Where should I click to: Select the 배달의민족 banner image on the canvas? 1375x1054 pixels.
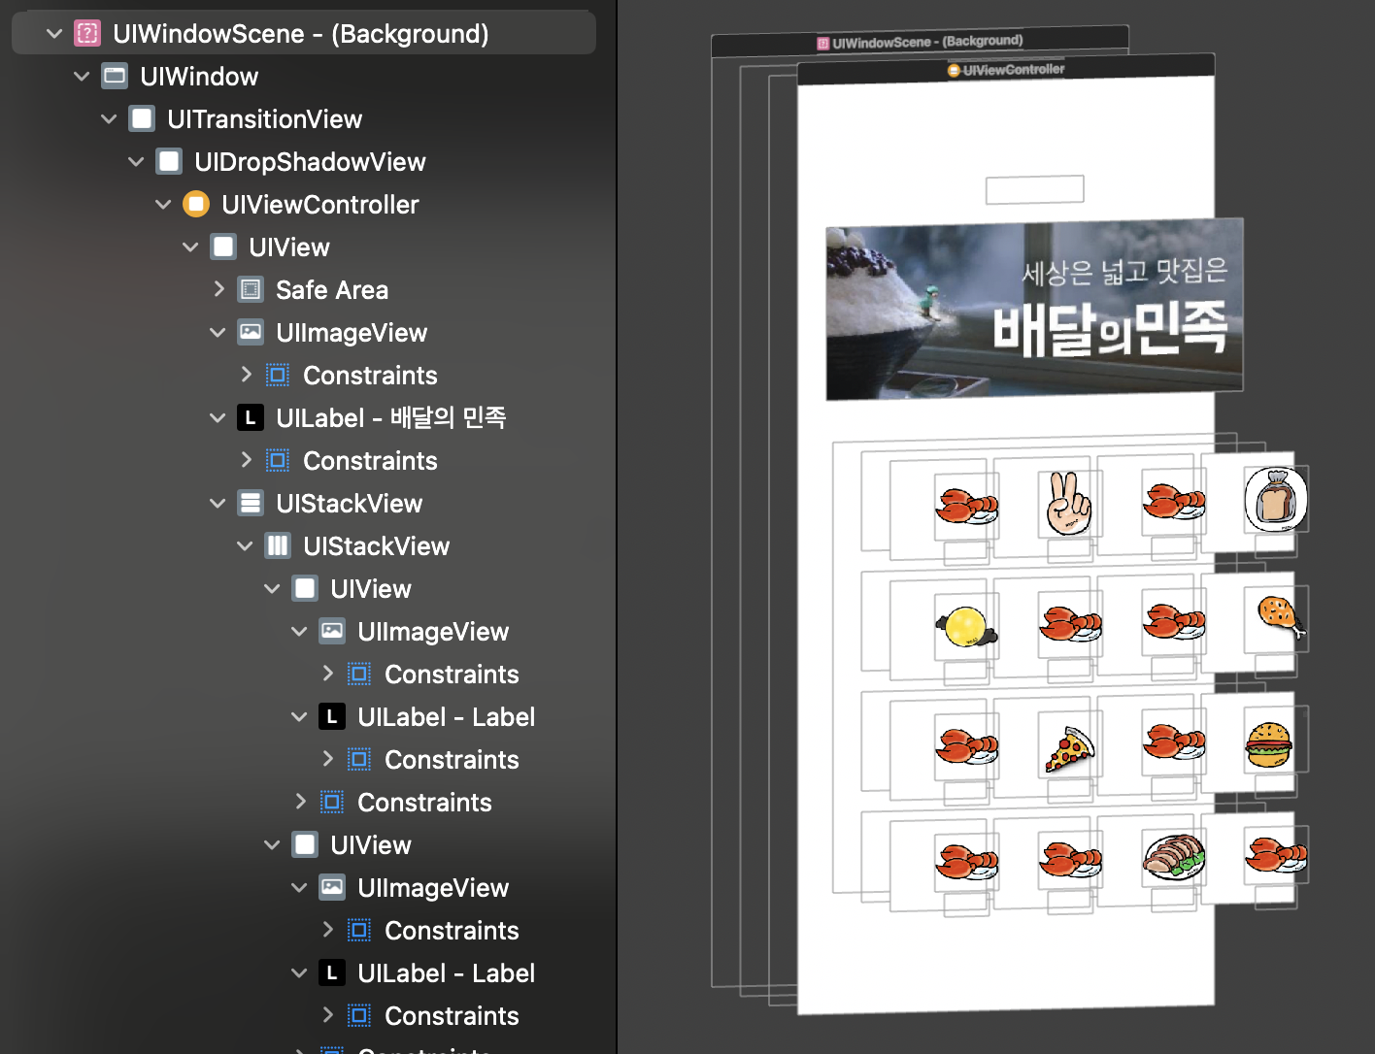(x=1034, y=309)
